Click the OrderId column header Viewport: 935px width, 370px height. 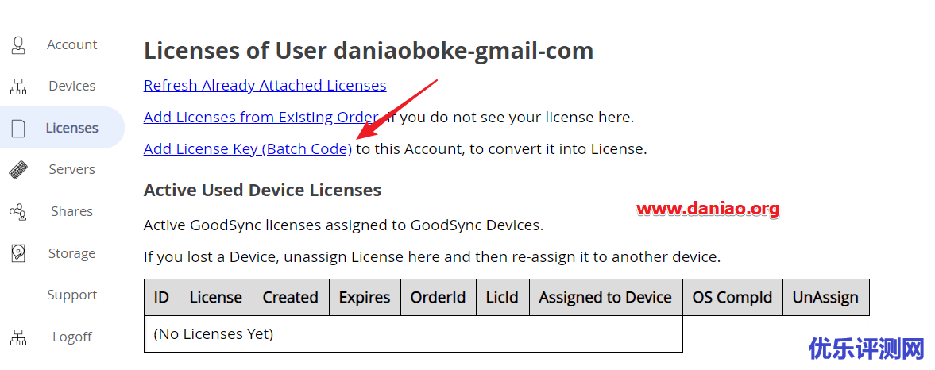click(x=439, y=297)
